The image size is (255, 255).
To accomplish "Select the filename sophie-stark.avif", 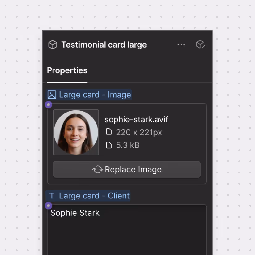I will 137,119.
